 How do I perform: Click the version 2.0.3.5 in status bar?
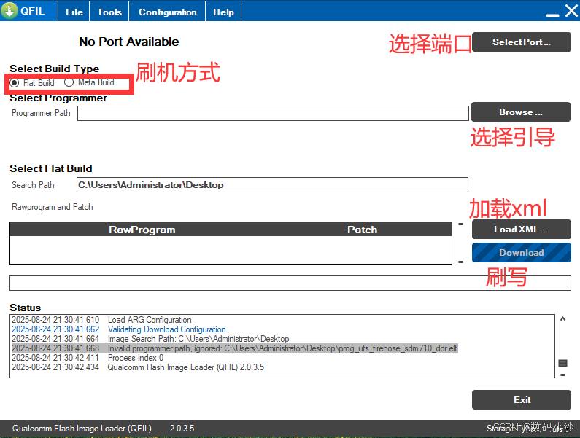click(x=182, y=429)
